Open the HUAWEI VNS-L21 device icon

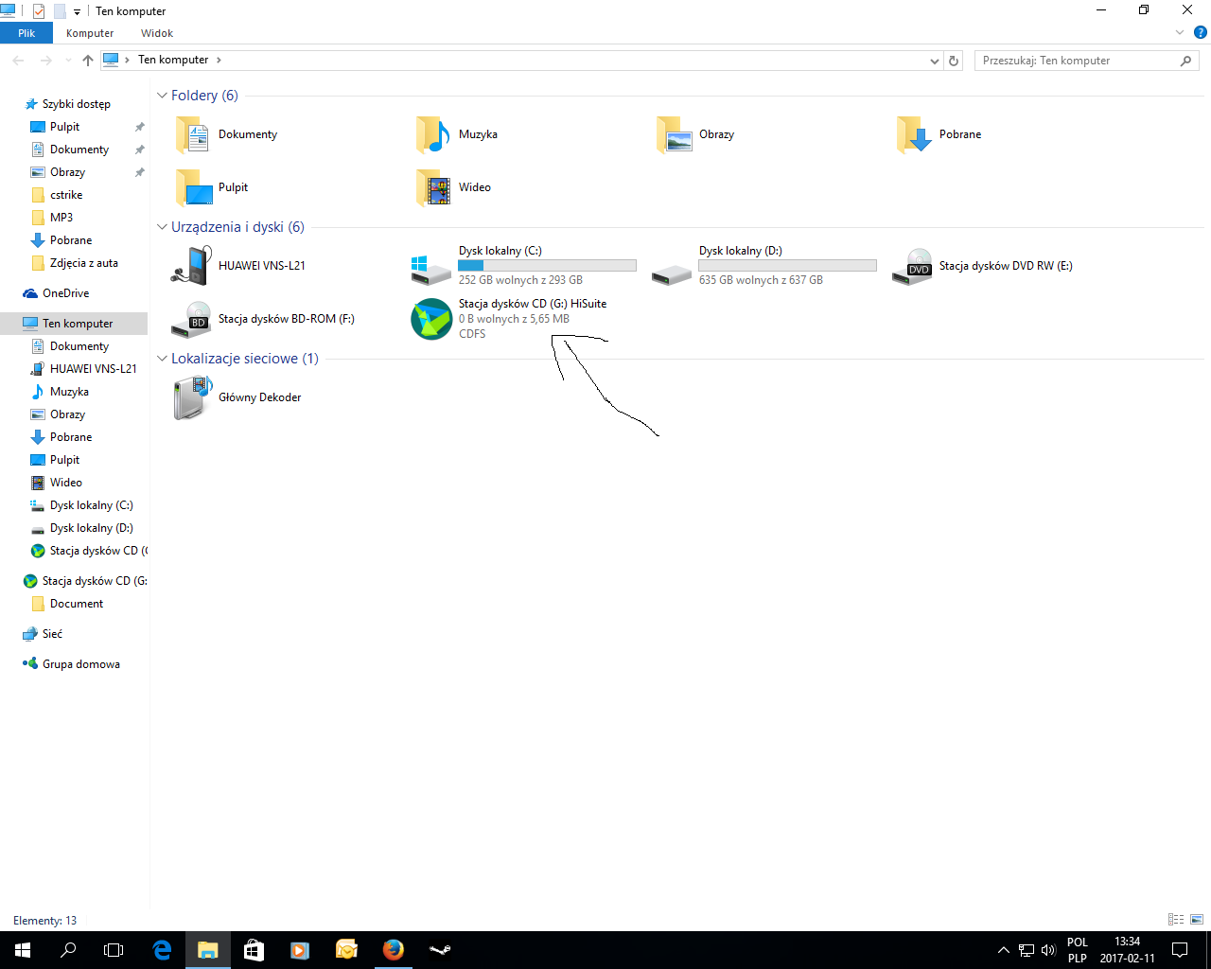tap(192, 266)
